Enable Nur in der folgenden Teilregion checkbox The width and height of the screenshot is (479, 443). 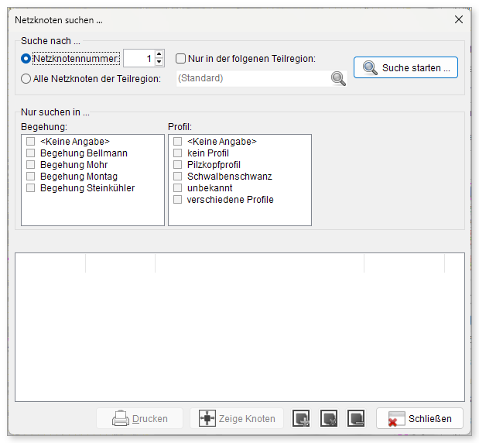180,58
